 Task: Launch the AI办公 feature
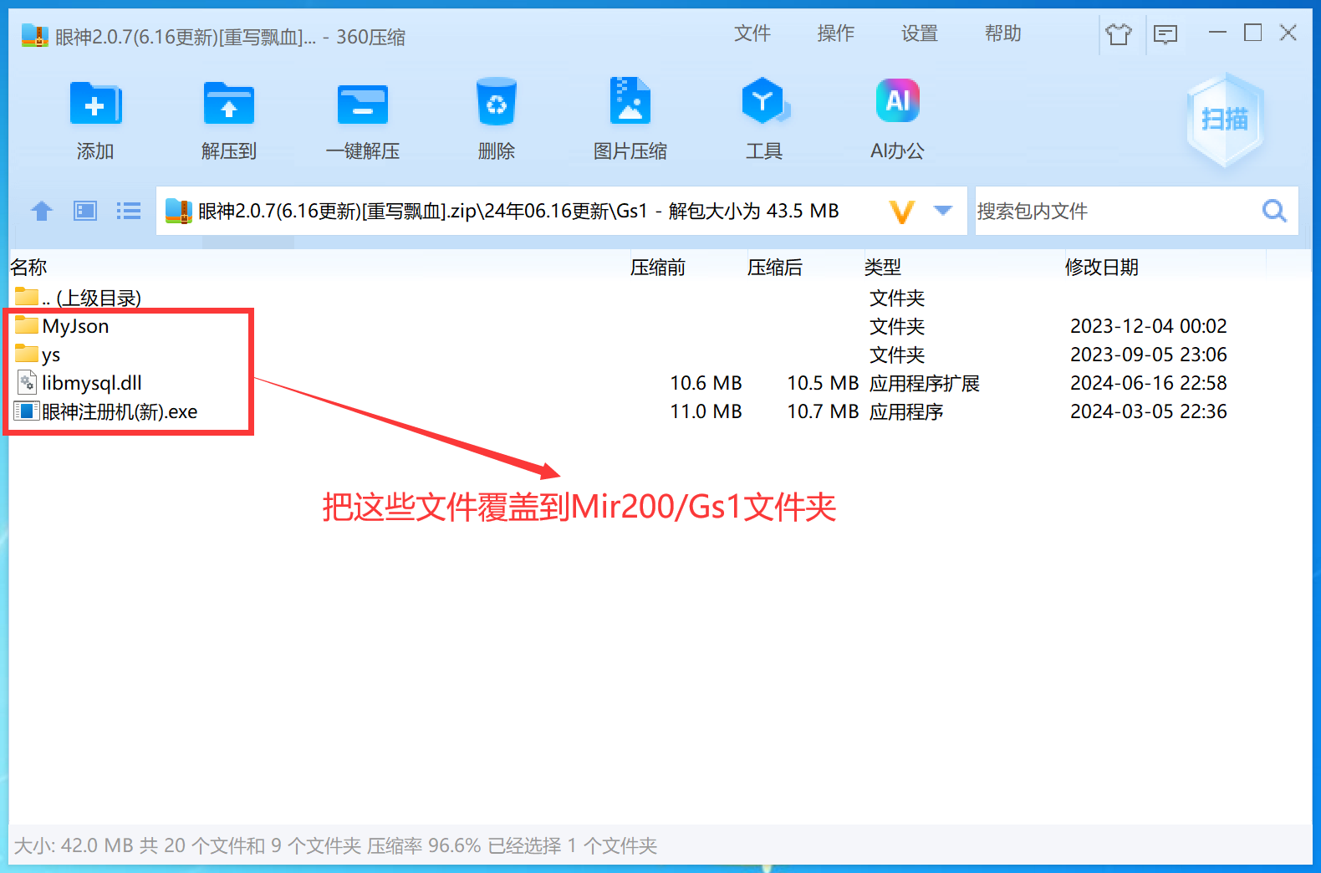point(897,100)
